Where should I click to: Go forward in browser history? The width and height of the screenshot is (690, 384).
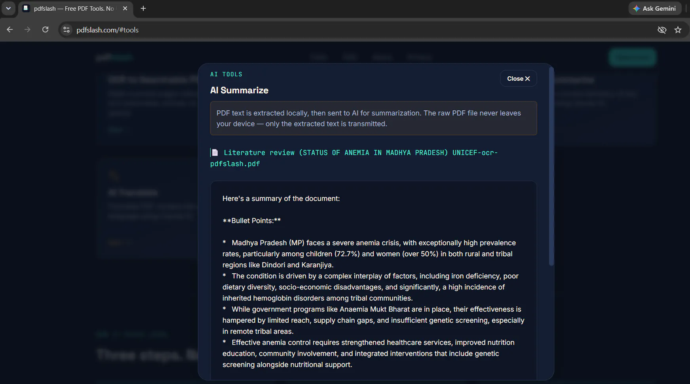click(x=27, y=30)
